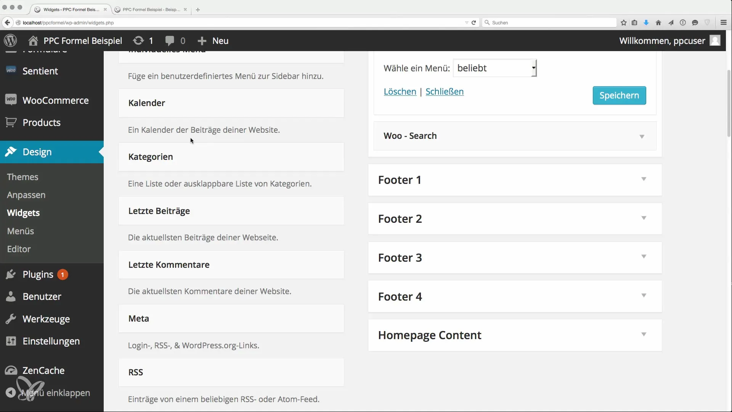
Task: Click the paper plane send icon in toolbar
Action: (x=671, y=23)
